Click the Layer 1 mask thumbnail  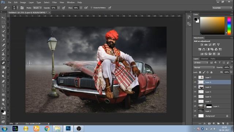point(209,106)
